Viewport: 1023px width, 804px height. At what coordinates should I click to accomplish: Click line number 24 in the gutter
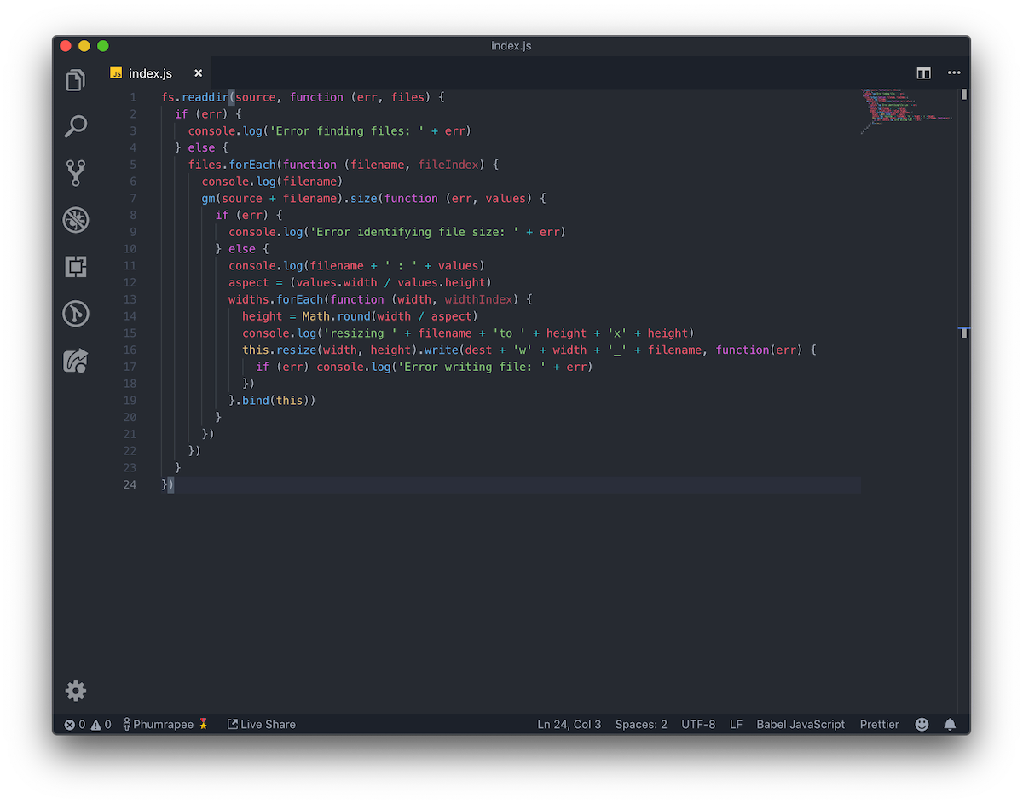(x=130, y=485)
